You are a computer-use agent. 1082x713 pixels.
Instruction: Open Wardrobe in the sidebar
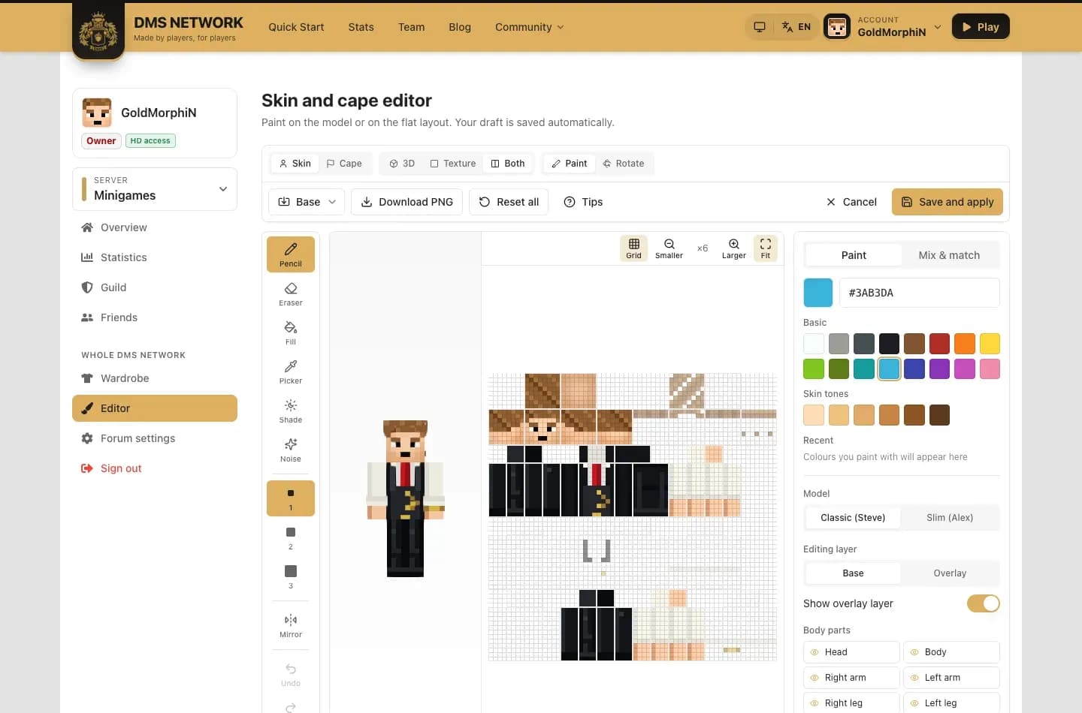click(155, 378)
